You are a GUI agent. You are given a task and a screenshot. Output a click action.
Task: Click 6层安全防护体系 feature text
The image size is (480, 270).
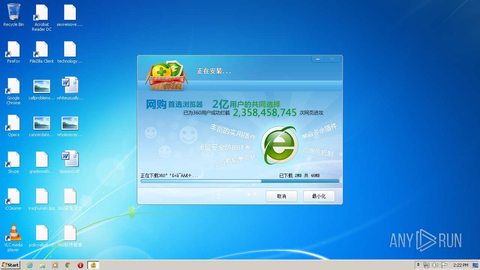pos(225,147)
